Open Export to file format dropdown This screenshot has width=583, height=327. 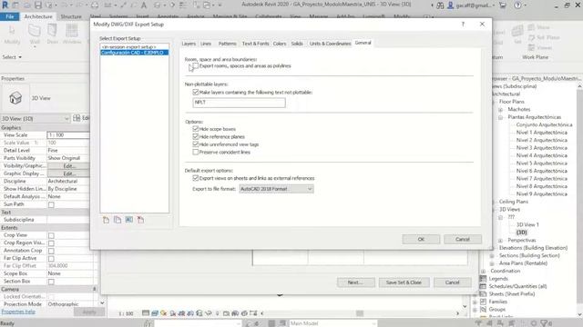(x=276, y=189)
